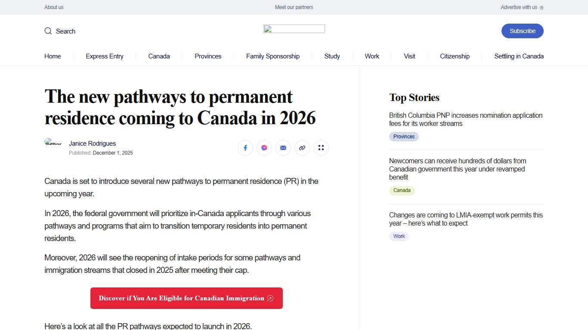This screenshot has width=588, height=330.
Task: Click the external link icon beside Advertise with us
Action: coord(542,7)
